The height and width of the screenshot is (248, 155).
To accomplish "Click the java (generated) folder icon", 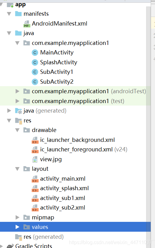I will tap(18, 111).
